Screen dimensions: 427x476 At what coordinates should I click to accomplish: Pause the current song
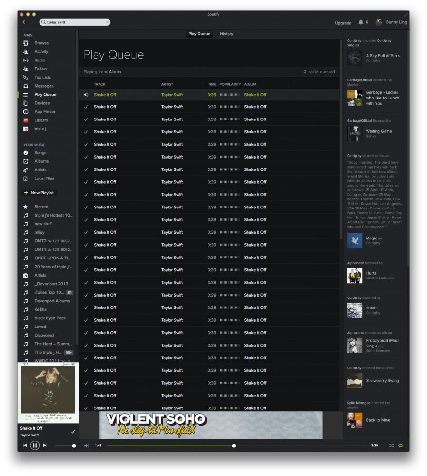tap(35, 446)
